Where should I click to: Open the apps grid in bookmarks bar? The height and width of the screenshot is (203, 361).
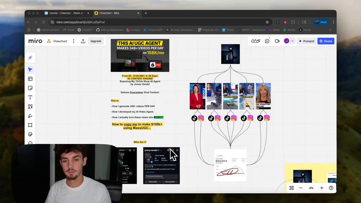29,30
